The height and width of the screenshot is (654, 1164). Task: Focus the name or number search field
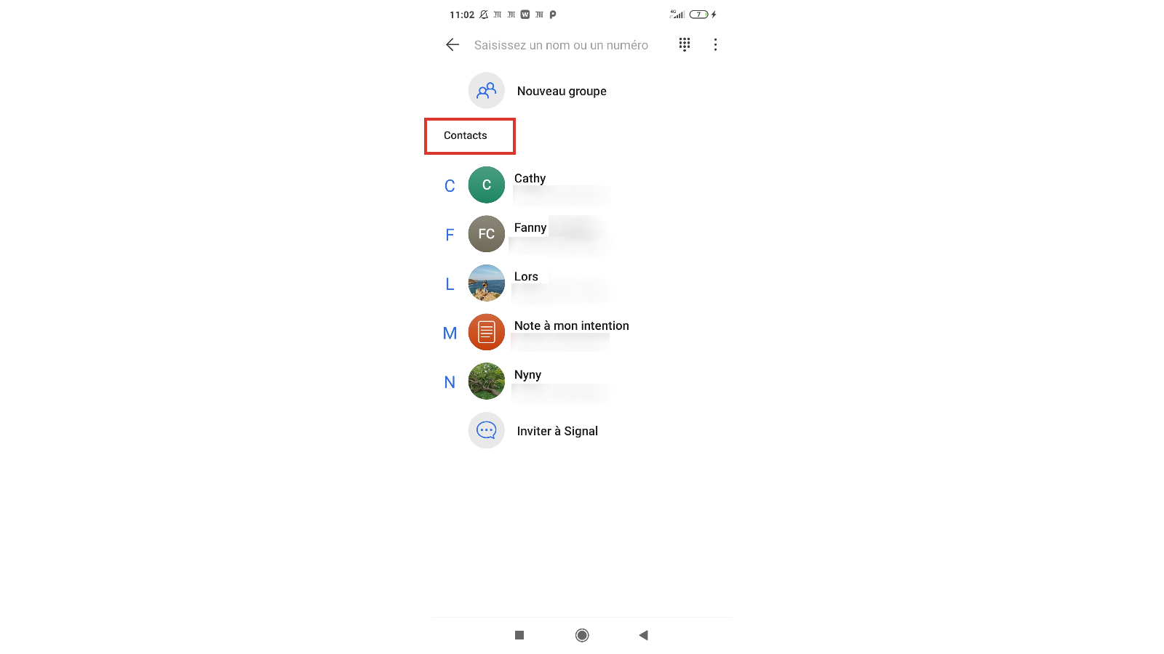tap(561, 45)
